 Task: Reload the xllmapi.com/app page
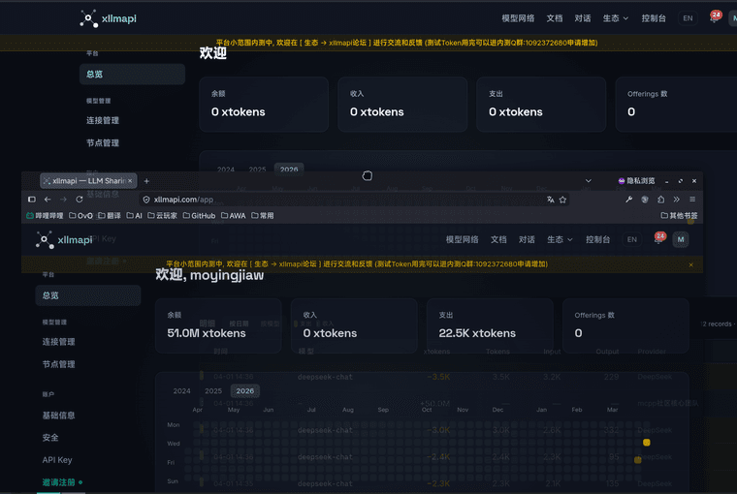tap(80, 200)
